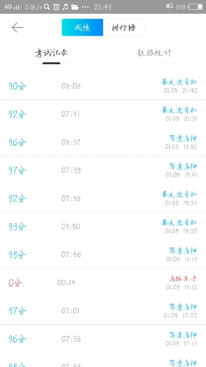Image resolution: width=206 pixels, height=367 pixels.
Task: Open the 93分 record lasting 09:50
Action: 103,226
